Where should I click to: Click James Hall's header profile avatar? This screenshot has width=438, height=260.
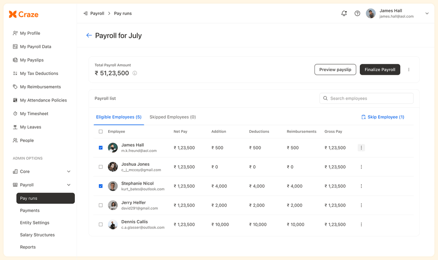(371, 13)
